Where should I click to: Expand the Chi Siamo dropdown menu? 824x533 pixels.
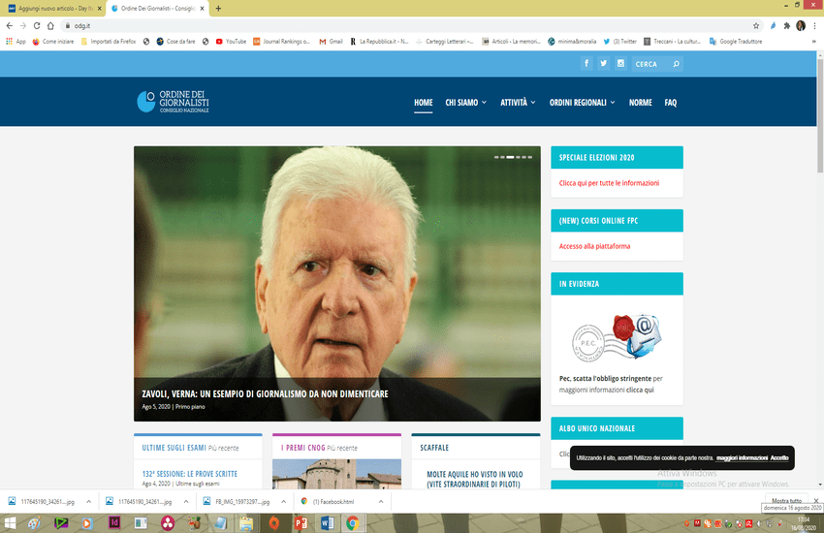467,102
